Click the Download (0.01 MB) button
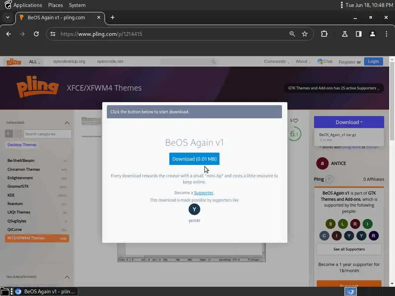Screen dimensions: 395x296 [194, 159]
